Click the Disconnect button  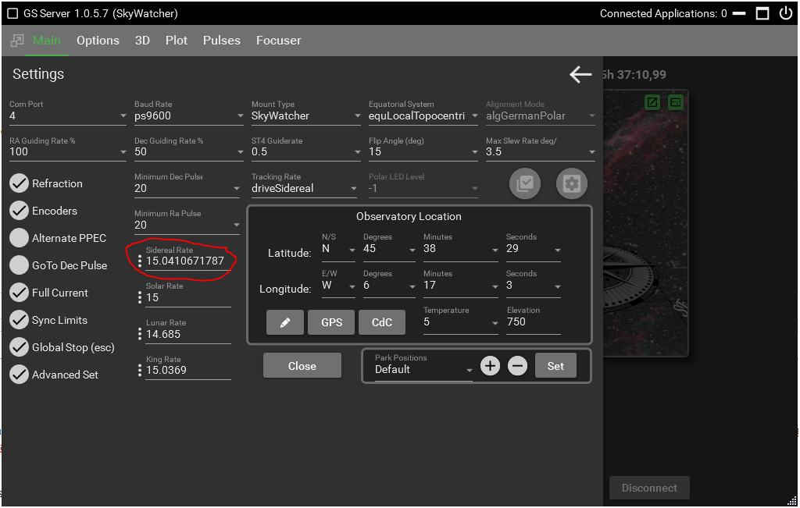[649, 488]
